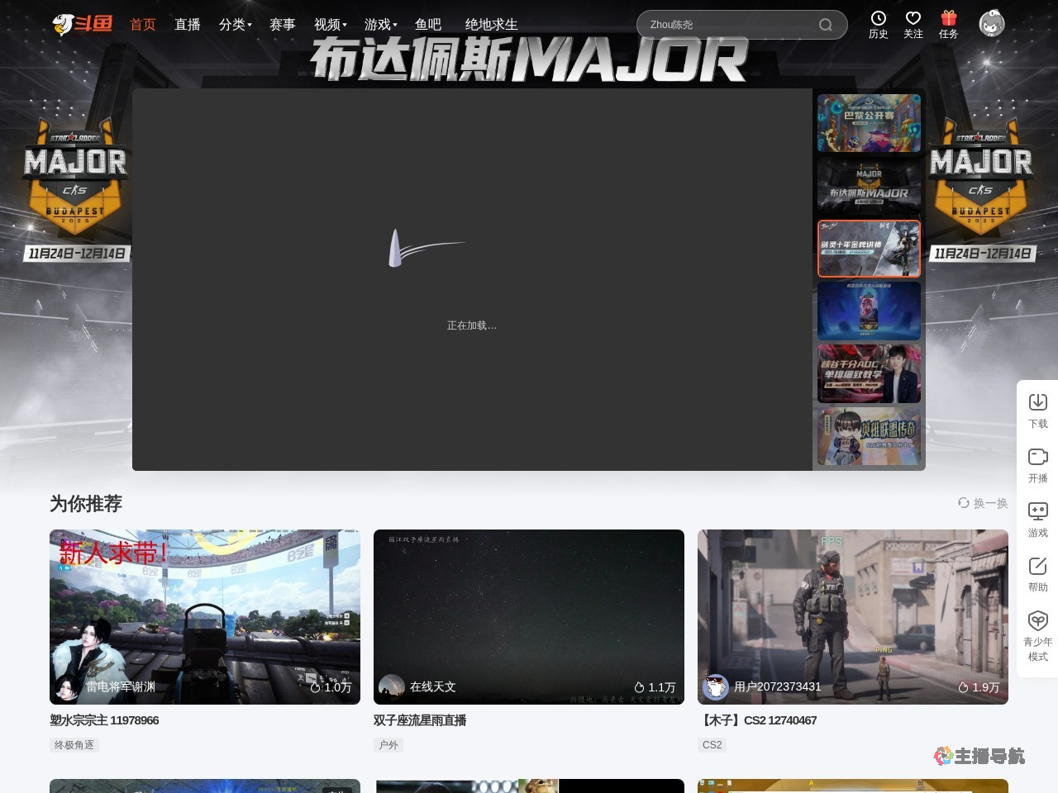Open the user avatar profile
The height and width of the screenshot is (793, 1058).
click(991, 24)
